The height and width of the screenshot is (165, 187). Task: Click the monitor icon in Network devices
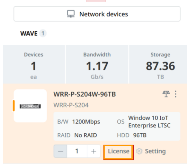tap(71, 14)
